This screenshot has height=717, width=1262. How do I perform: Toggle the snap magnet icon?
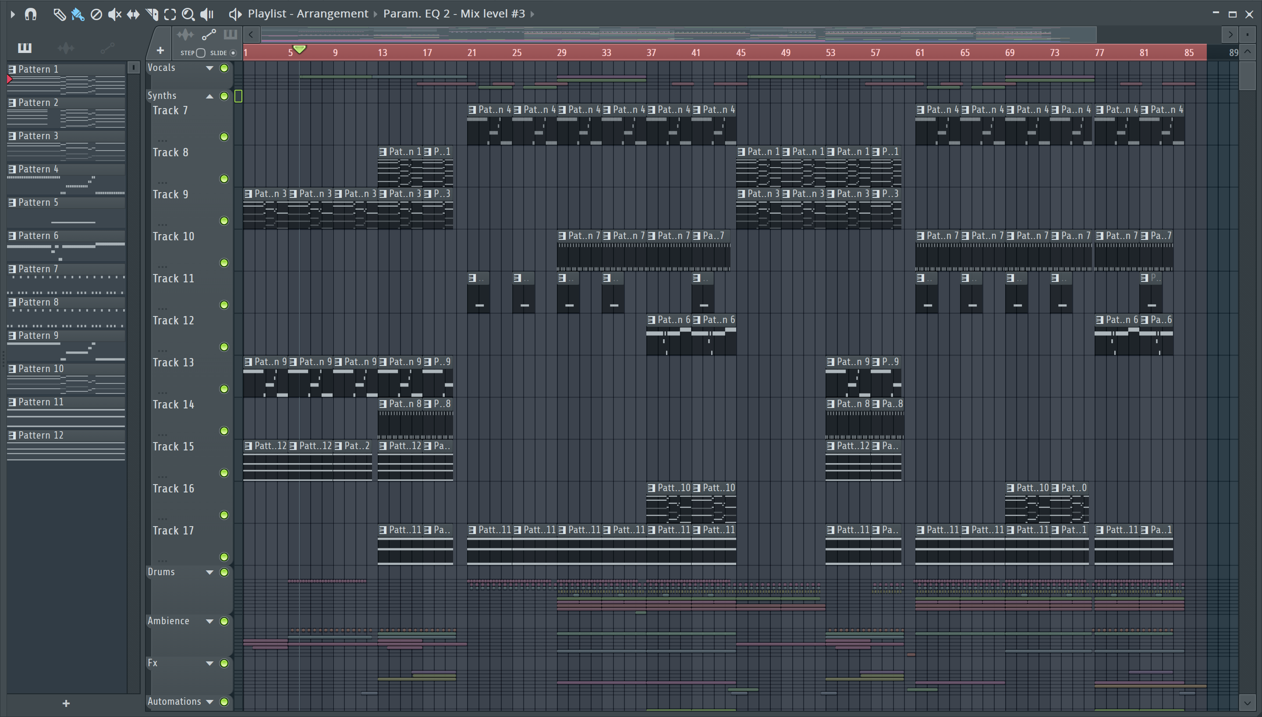coord(31,14)
